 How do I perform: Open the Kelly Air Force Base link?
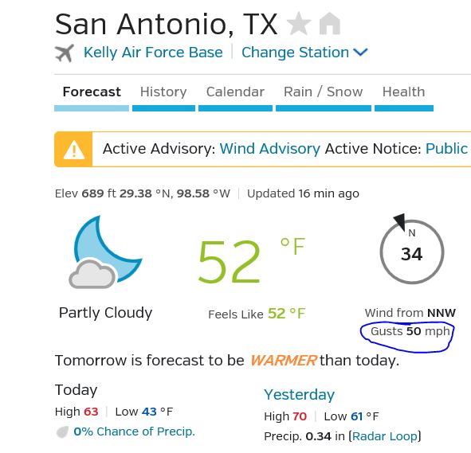coord(153,53)
